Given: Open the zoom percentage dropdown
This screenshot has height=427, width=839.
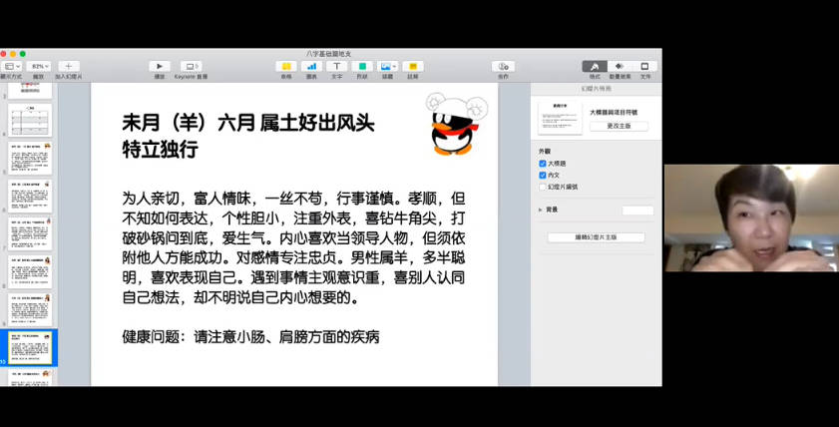Looking at the screenshot, I should click(40, 66).
